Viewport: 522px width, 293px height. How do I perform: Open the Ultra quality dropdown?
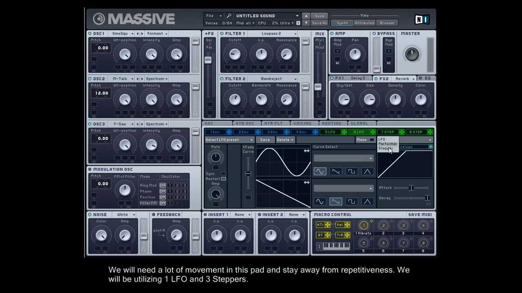[x=287, y=23]
